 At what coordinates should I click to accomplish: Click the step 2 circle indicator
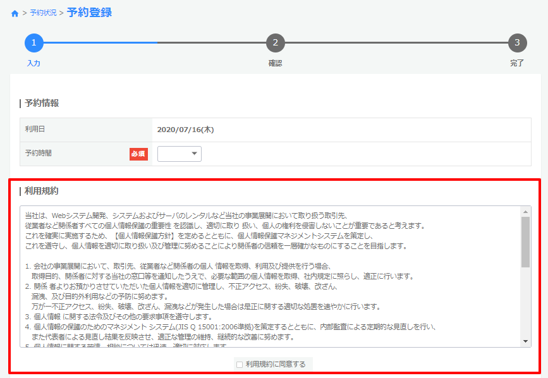(275, 43)
